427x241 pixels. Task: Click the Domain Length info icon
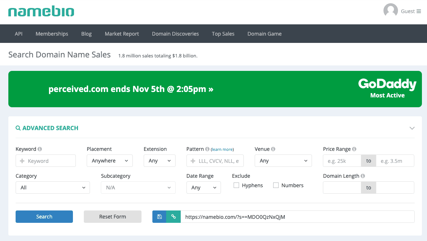coord(363,176)
